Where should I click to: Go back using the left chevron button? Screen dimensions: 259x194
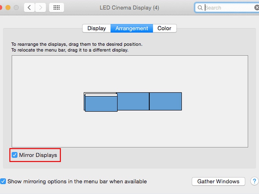(29, 7)
